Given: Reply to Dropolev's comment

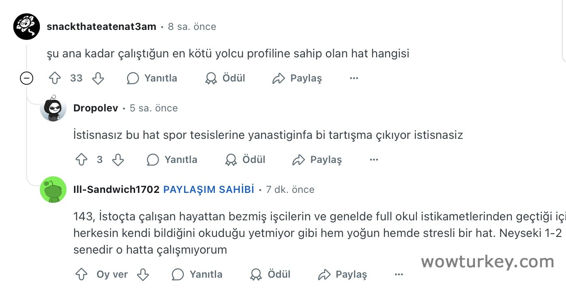Looking at the screenshot, I should [x=172, y=160].
